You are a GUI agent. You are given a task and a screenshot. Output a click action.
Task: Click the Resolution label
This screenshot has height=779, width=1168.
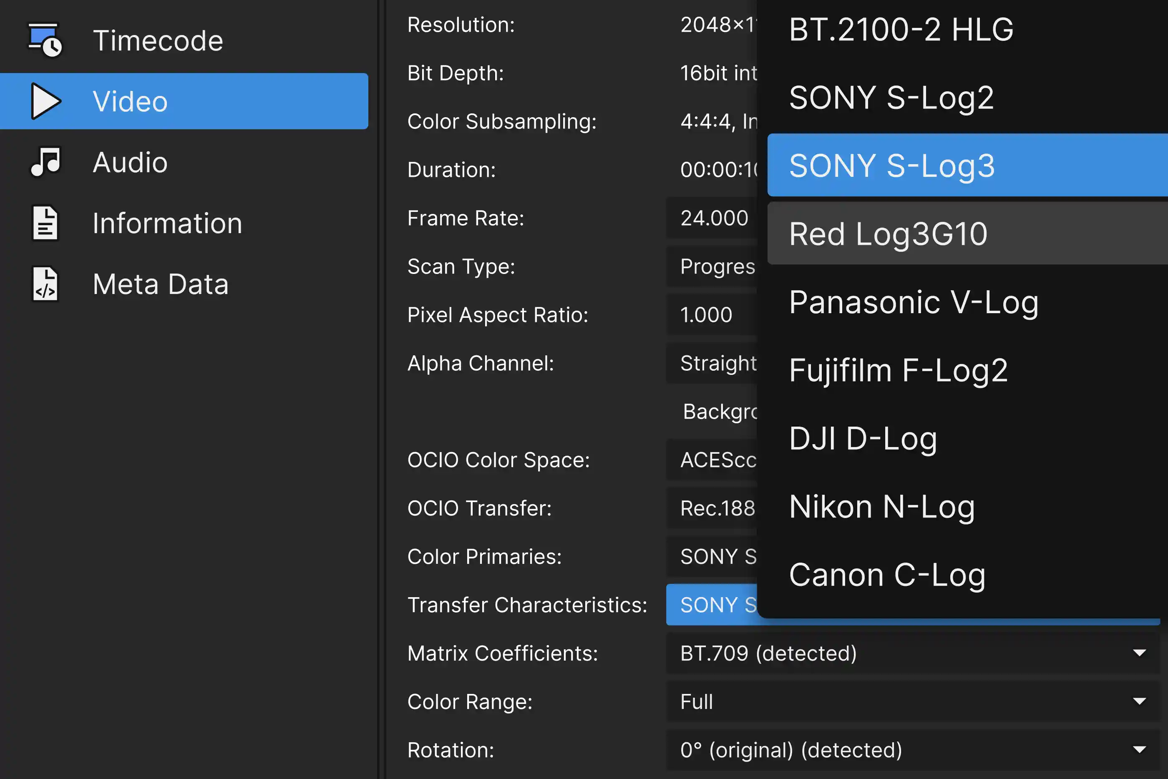[461, 25]
